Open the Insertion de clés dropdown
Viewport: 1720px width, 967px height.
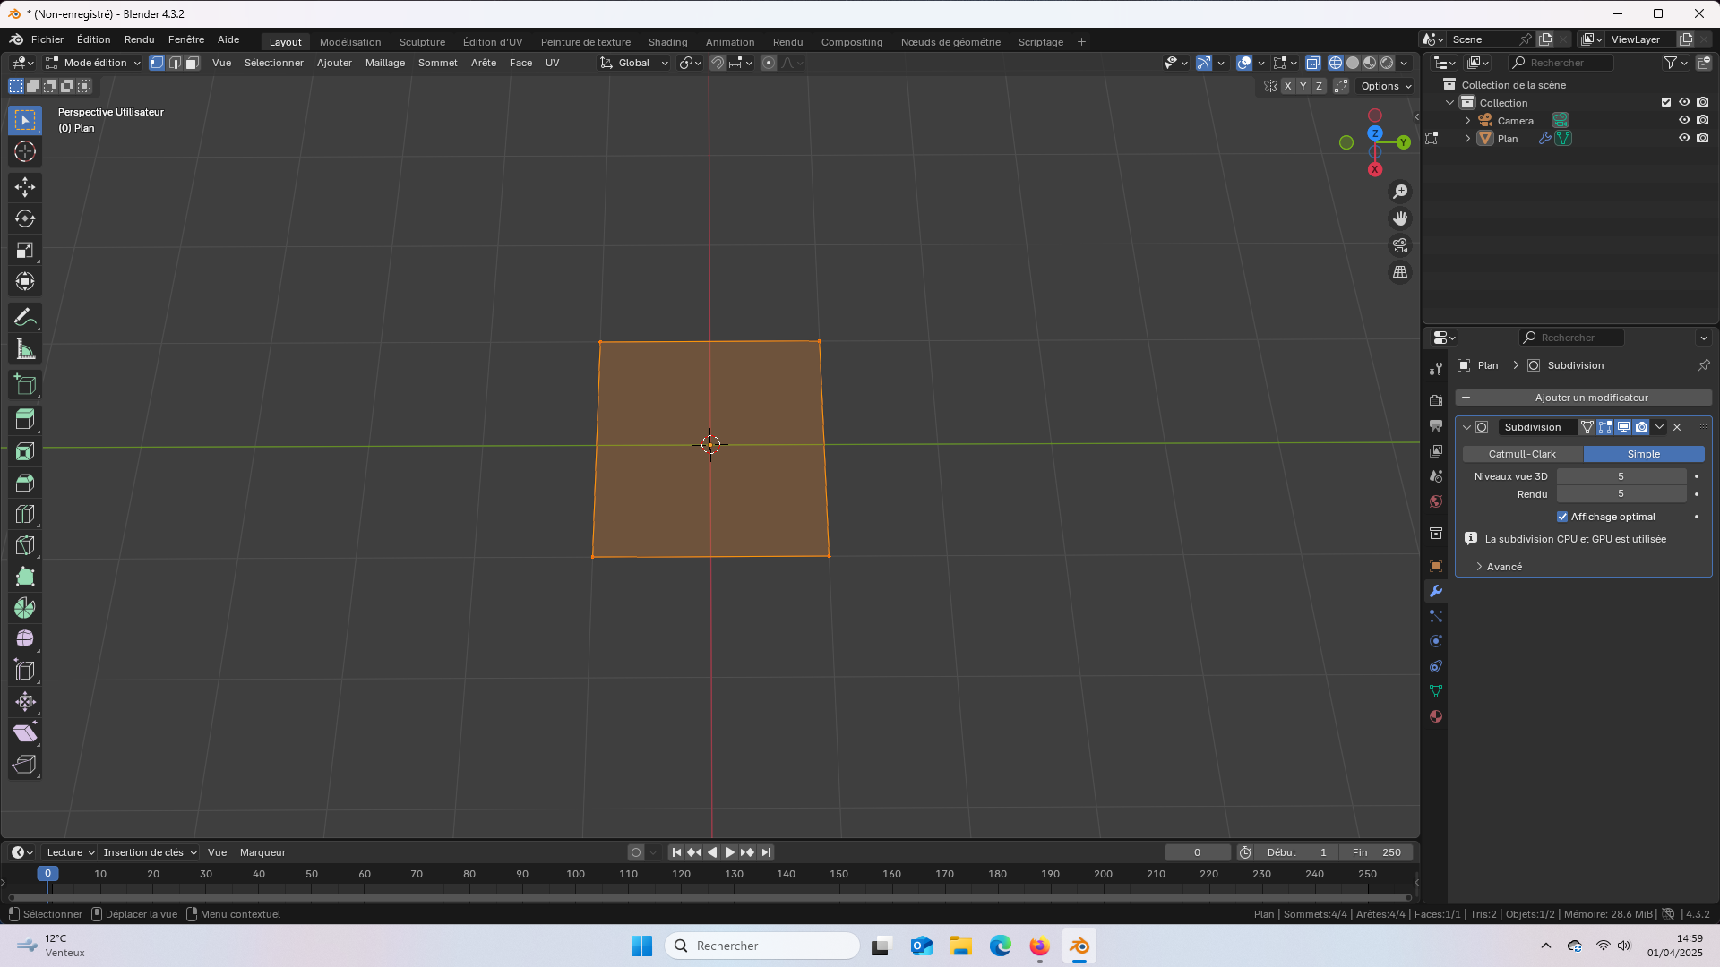[x=150, y=852]
